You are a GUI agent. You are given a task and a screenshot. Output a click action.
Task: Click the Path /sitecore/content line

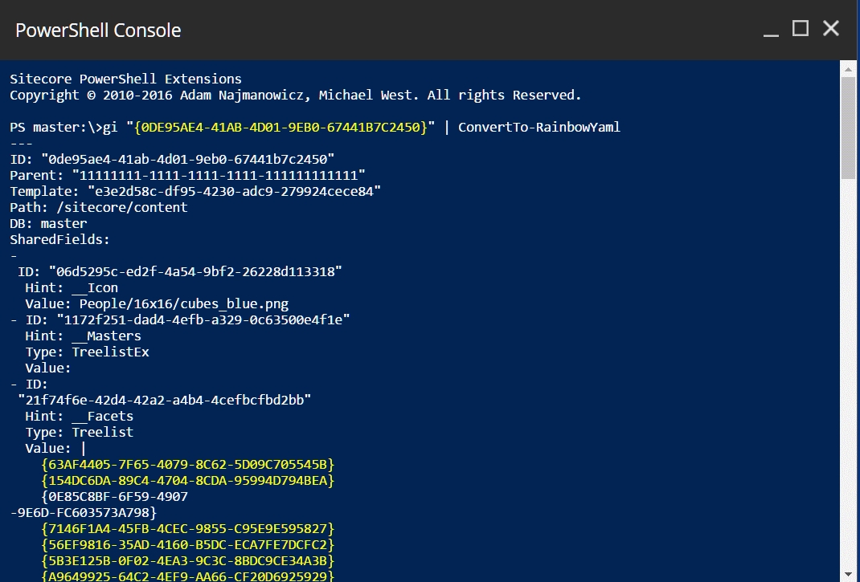pyautogui.click(x=99, y=207)
